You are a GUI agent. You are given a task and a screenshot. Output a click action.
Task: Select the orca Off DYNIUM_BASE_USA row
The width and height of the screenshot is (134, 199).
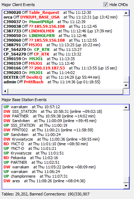click(x=61, y=17)
